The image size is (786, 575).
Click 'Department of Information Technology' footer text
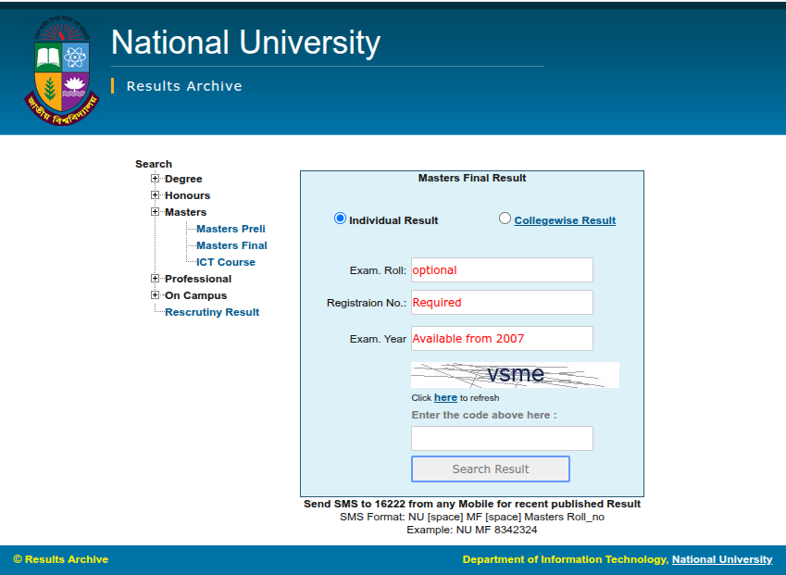566,559
